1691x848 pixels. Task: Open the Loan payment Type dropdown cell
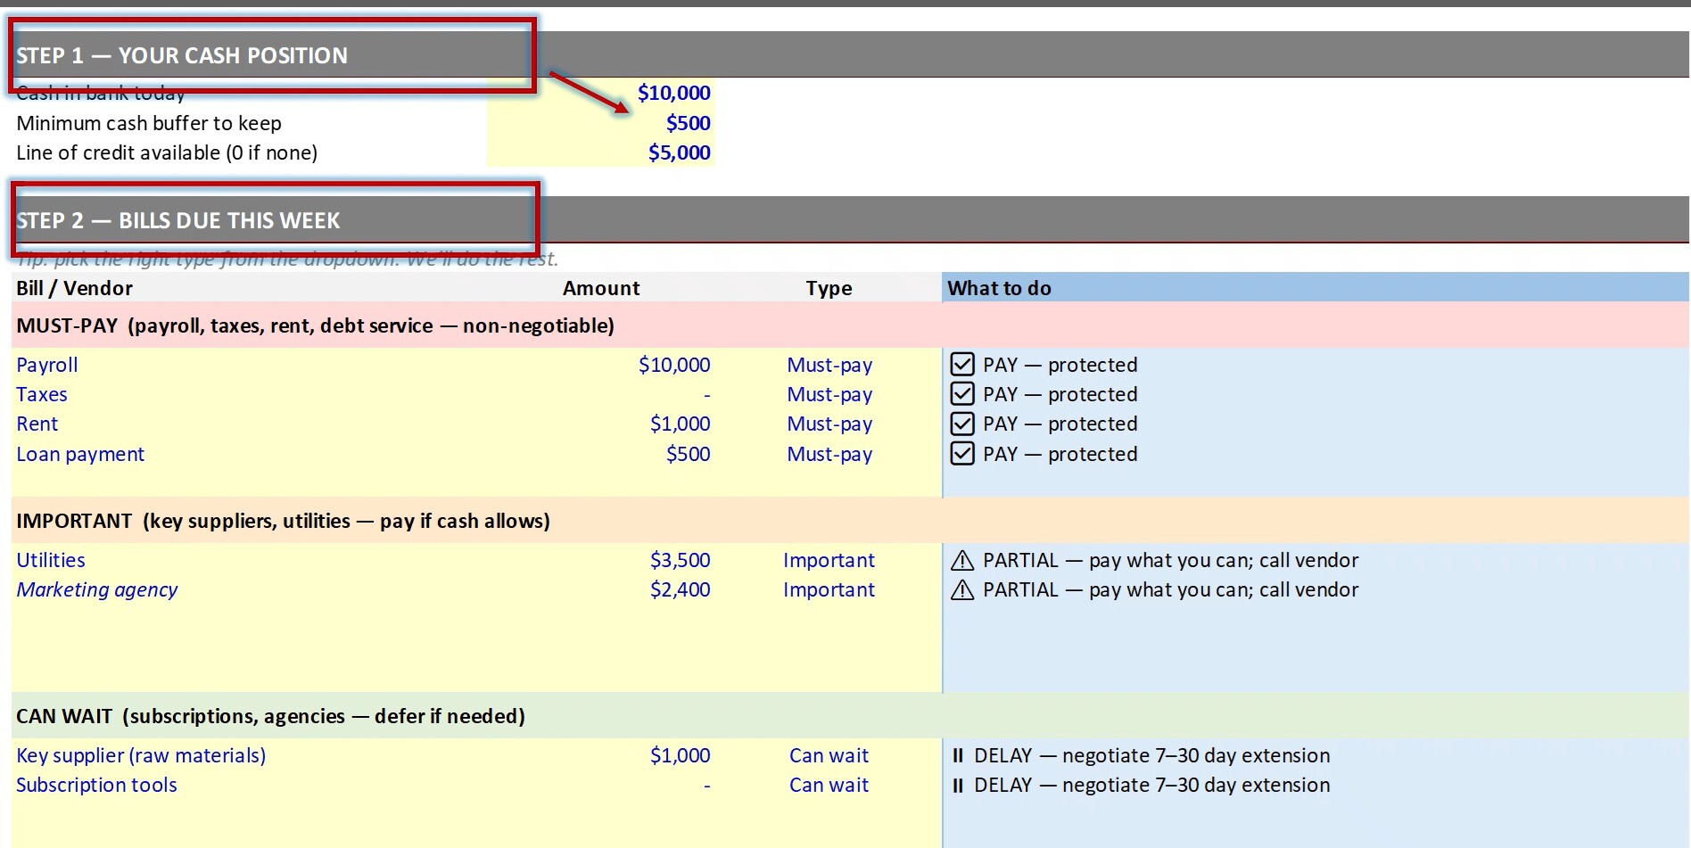(829, 454)
